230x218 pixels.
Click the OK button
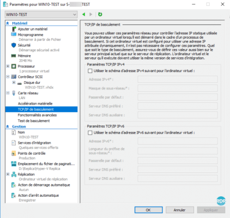[x=148, y=210]
